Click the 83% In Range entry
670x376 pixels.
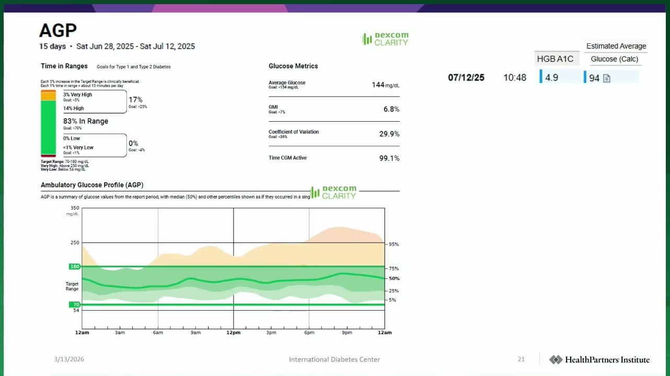tap(86, 121)
